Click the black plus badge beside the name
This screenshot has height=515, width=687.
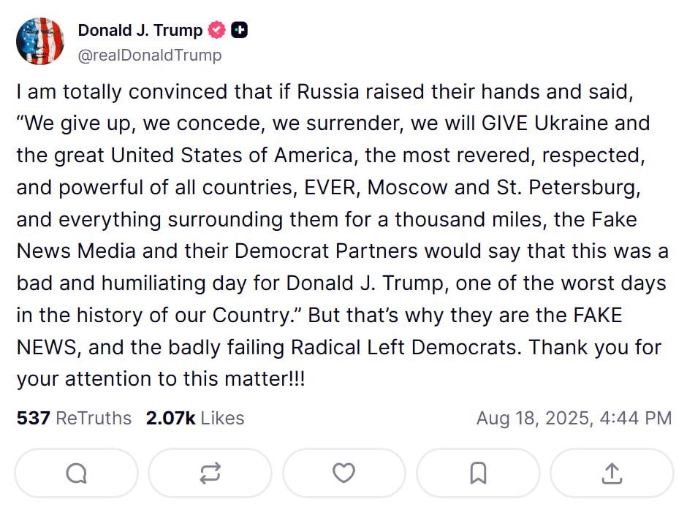(239, 30)
